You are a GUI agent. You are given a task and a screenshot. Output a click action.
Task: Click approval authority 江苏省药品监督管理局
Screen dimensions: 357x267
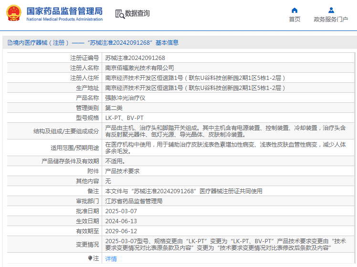coord(134,201)
